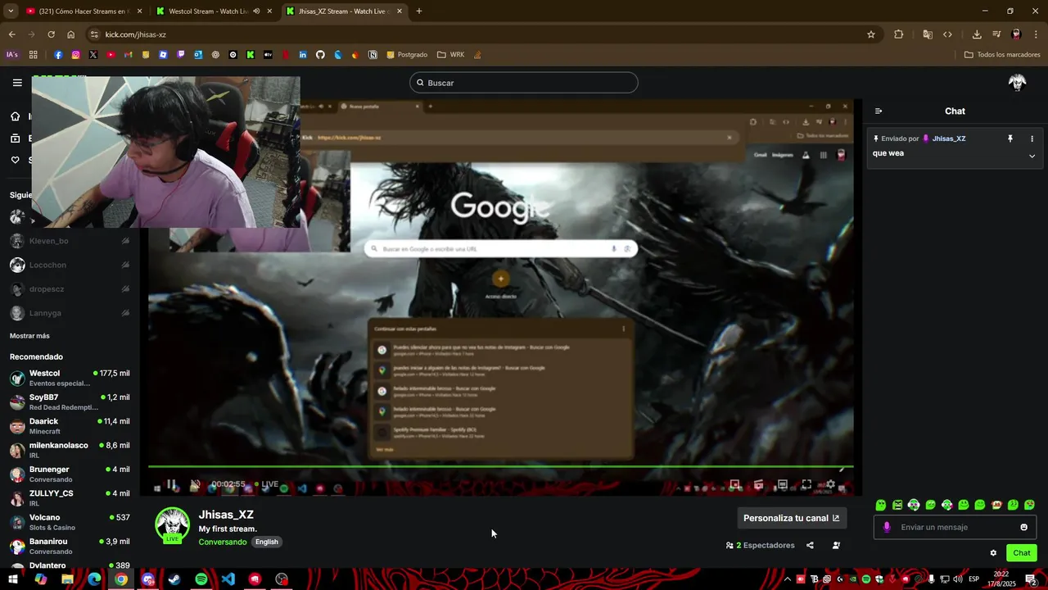
Task: Open Instagram bookmark in bookmarks bar
Action: point(75,55)
